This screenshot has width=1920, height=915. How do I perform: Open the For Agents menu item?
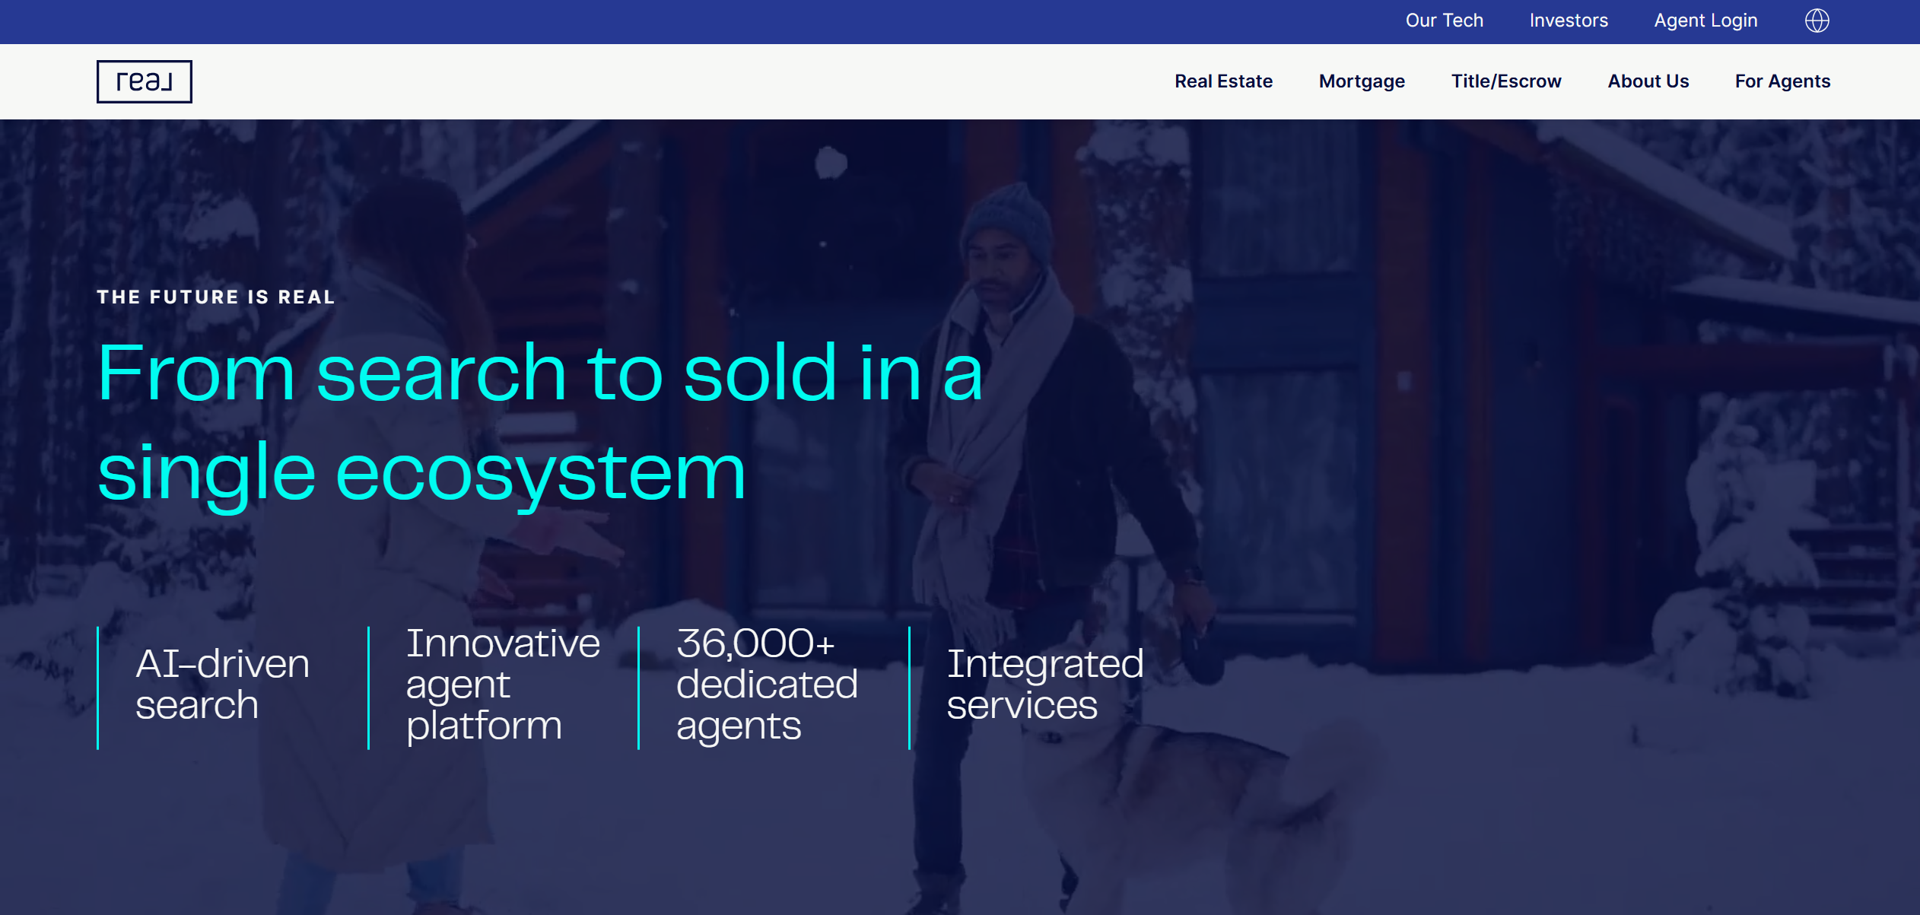[1782, 81]
